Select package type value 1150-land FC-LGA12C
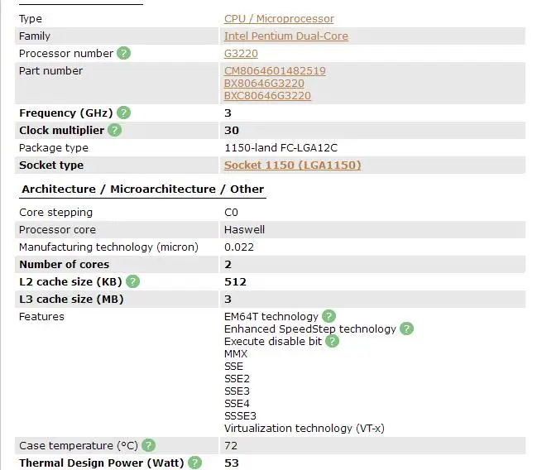 tap(280, 147)
